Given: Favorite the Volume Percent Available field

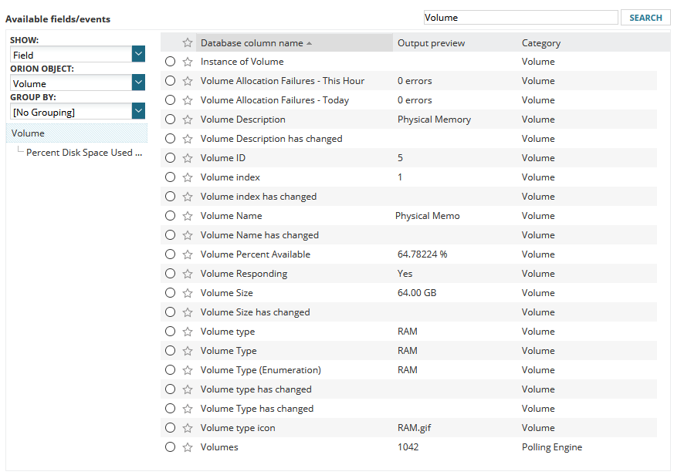Looking at the screenshot, I should (186, 254).
